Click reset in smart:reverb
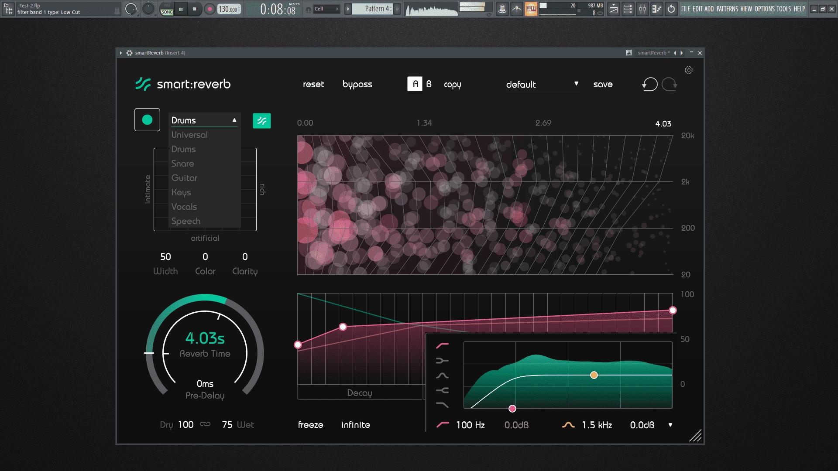The width and height of the screenshot is (838, 471). coord(313,84)
